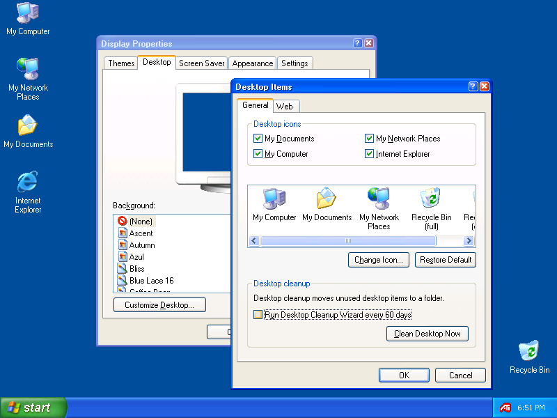Image resolution: width=557 pixels, height=418 pixels.
Task: Select Blue Lace 16 in the Background list
Action: [146, 281]
